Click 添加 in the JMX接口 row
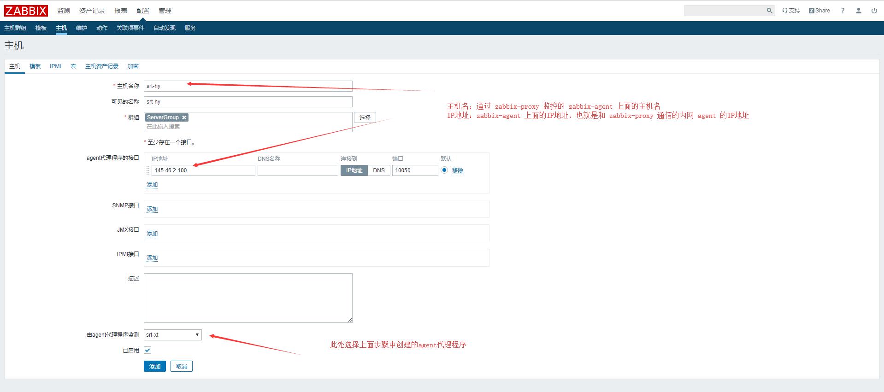Image resolution: width=884 pixels, height=392 pixels. click(152, 234)
